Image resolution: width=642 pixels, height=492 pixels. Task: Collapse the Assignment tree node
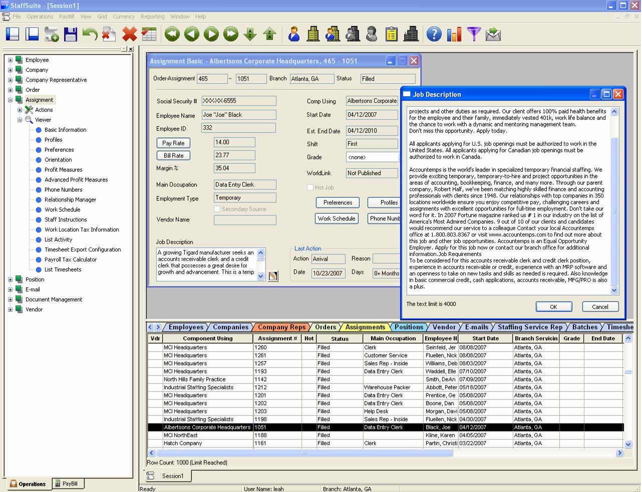pyautogui.click(x=10, y=100)
